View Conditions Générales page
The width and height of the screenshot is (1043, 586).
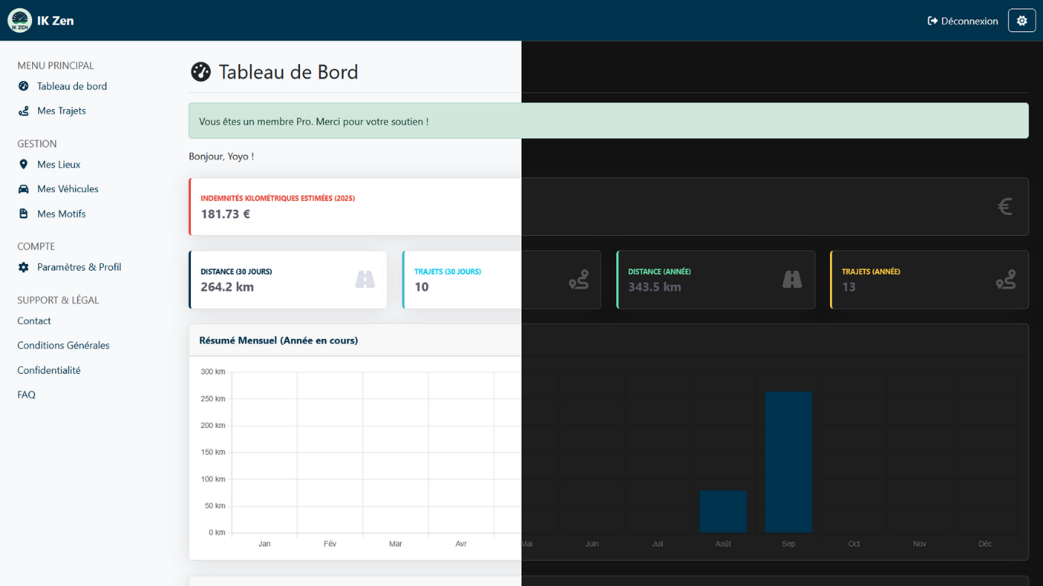[63, 345]
